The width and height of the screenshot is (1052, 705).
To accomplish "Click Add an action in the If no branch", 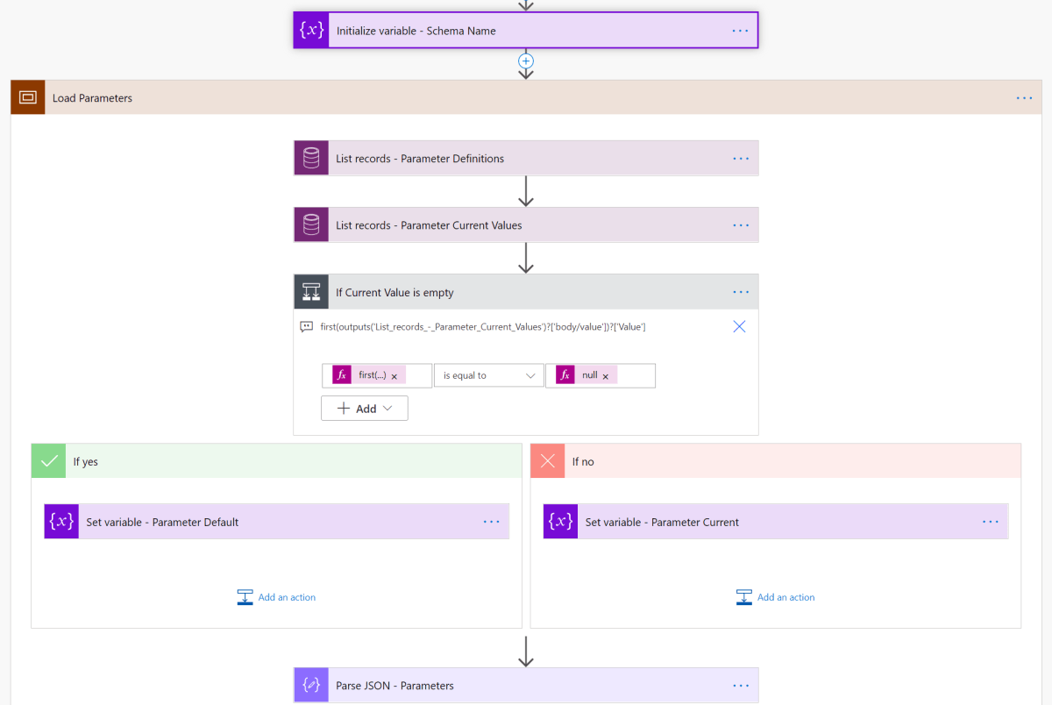I will (775, 596).
